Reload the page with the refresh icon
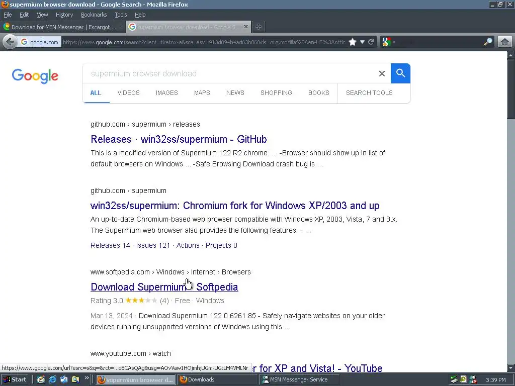The width and height of the screenshot is (515, 386). tap(371, 42)
